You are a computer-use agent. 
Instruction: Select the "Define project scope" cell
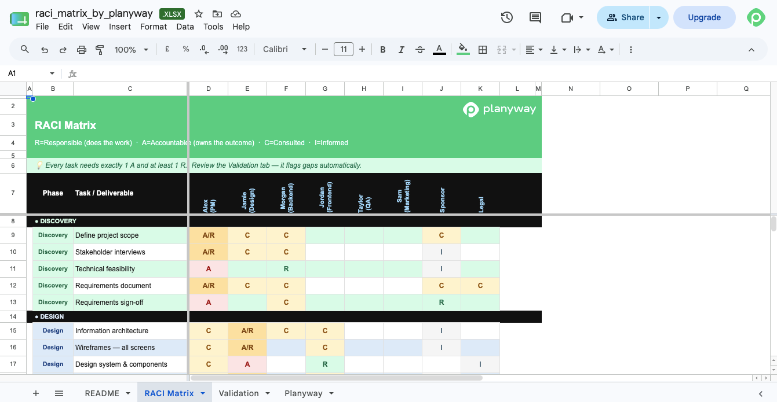coord(130,235)
